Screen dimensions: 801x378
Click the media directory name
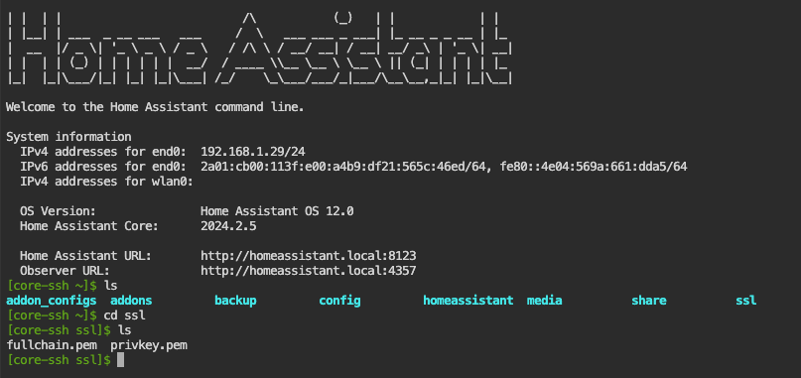pos(545,301)
